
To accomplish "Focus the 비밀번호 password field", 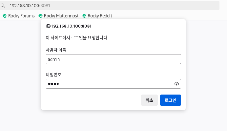I will tap(113, 84).
